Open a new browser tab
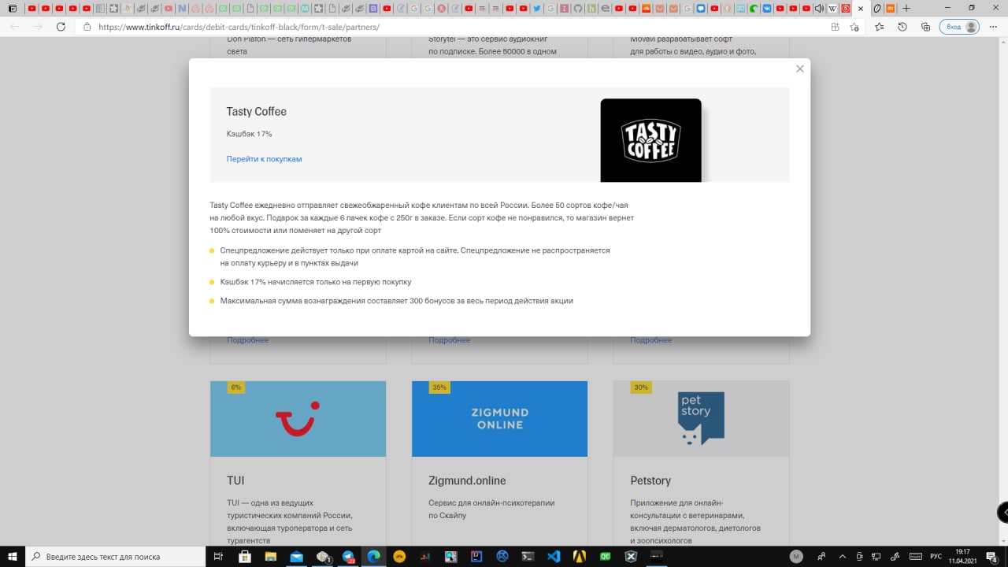The image size is (1008, 567). point(906,8)
